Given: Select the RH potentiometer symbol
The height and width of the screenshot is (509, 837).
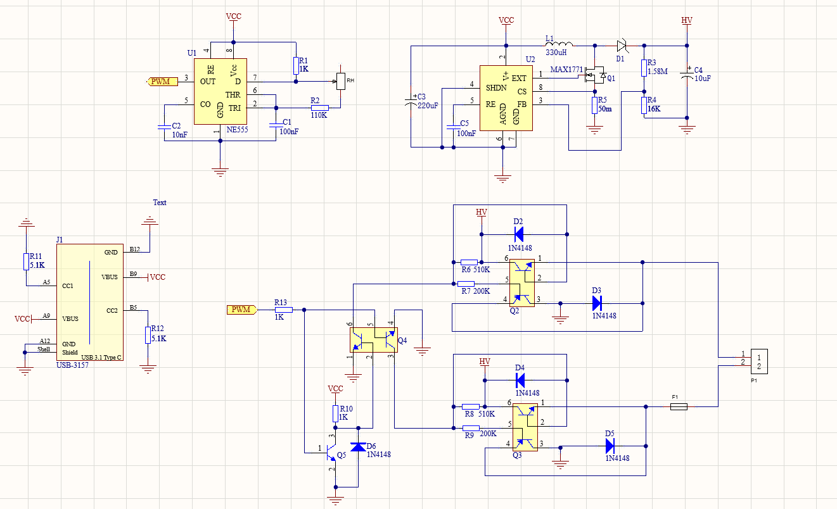Looking at the screenshot, I should pos(340,81).
